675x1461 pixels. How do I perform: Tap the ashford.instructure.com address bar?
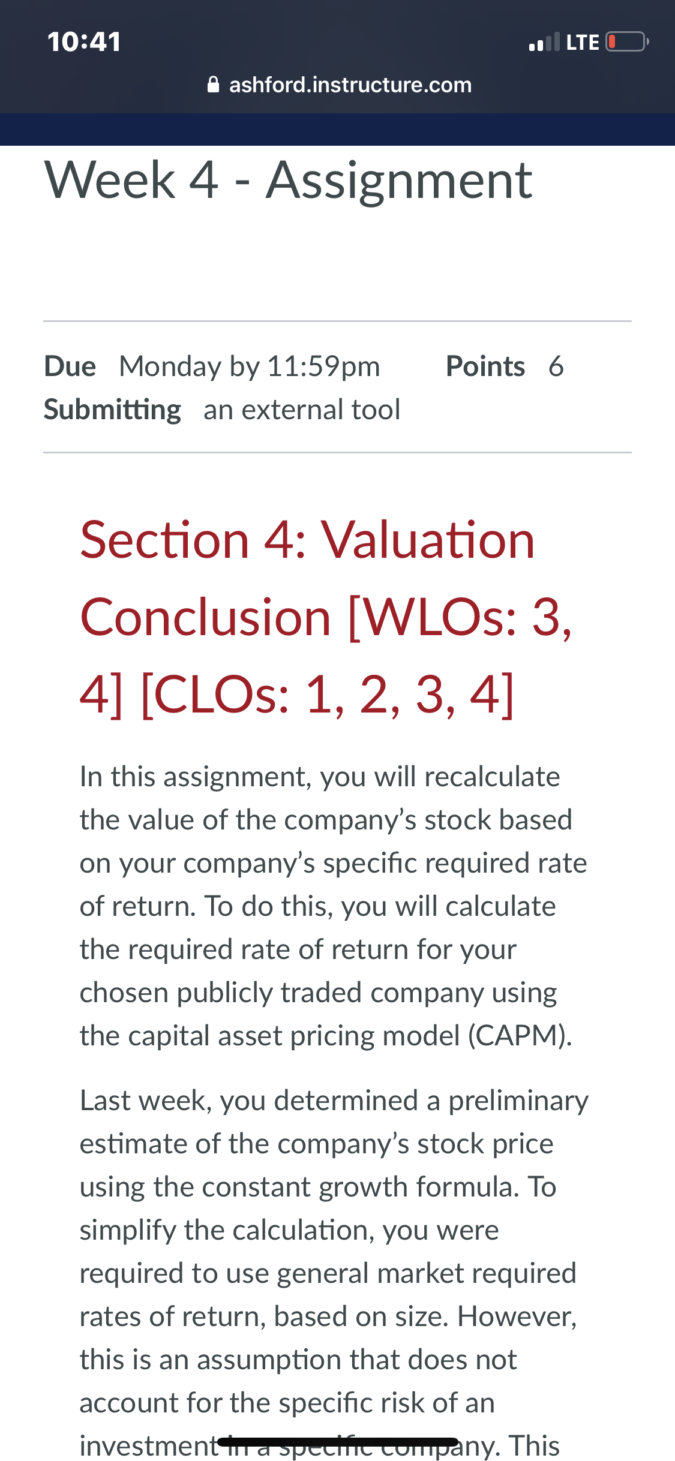point(339,85)
